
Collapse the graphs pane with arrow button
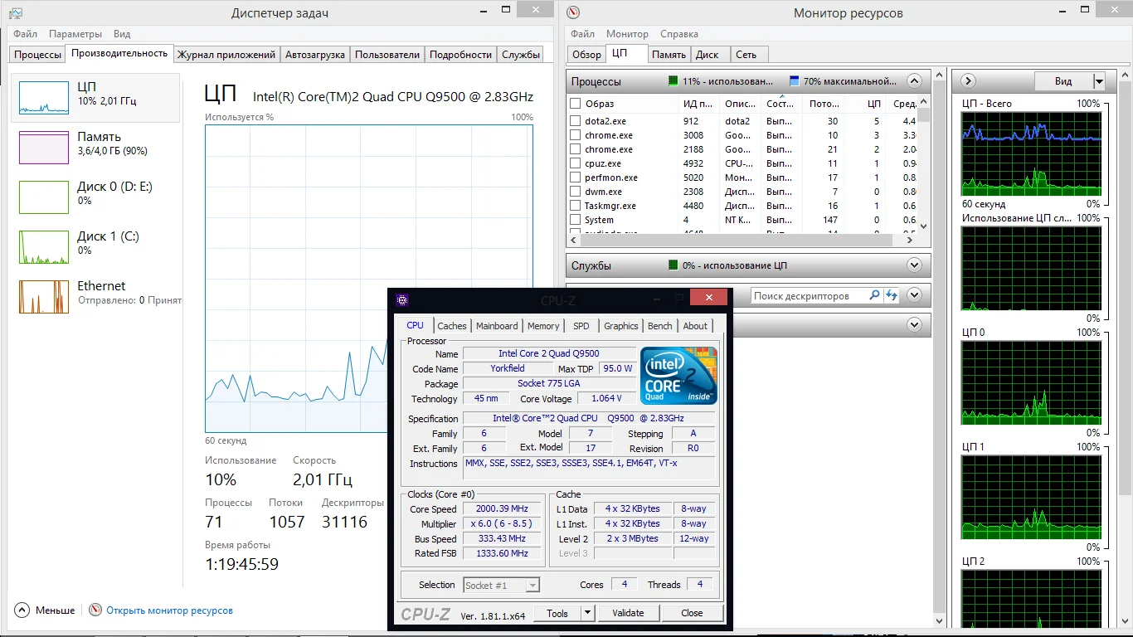[968, 81]
